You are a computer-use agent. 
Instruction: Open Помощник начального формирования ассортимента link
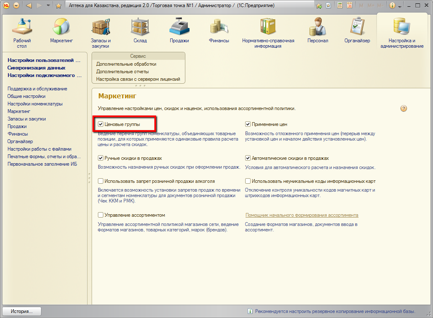point(302,215)
